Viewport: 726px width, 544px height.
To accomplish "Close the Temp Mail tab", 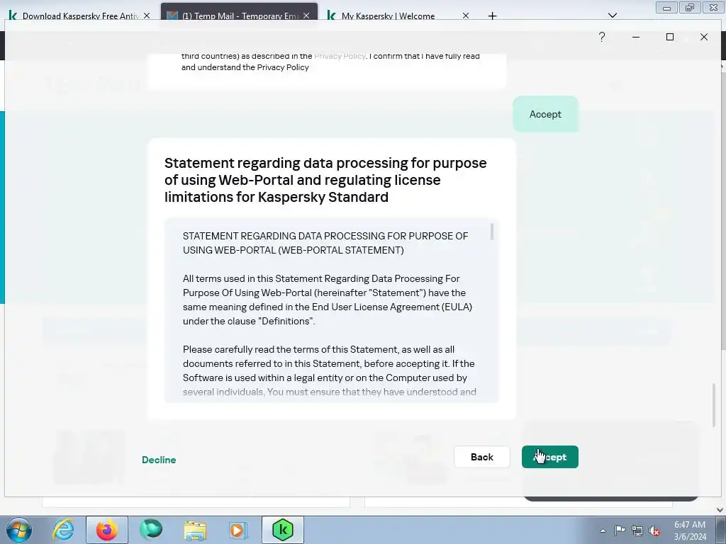I will [306, 16].
